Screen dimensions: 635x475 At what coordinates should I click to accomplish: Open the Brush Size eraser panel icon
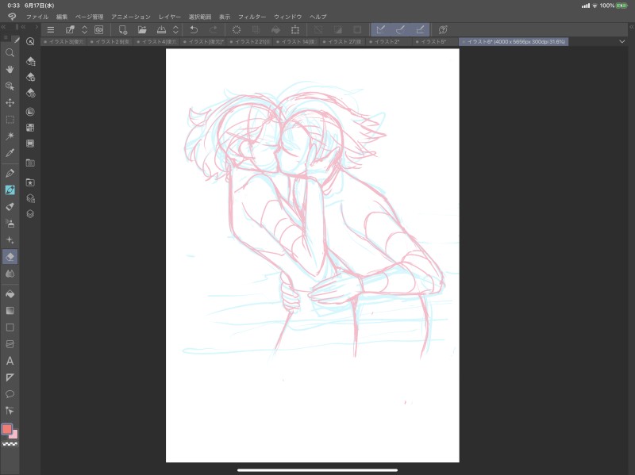[x=30, y=93]
